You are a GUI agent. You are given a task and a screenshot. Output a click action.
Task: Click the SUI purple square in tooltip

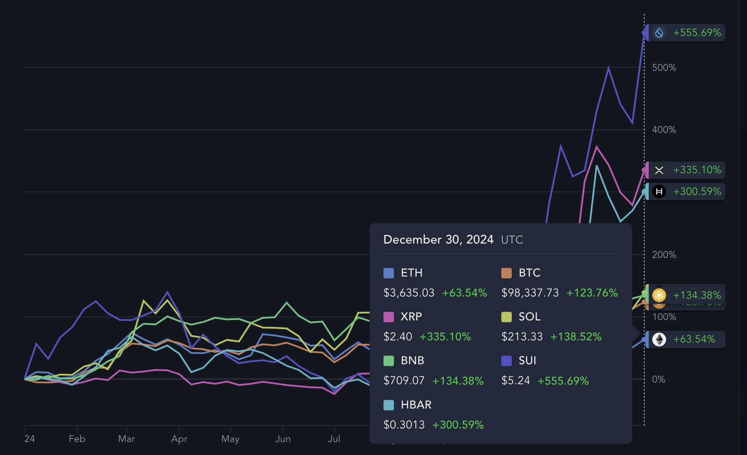pyautogui.click(x=507, y=361)
